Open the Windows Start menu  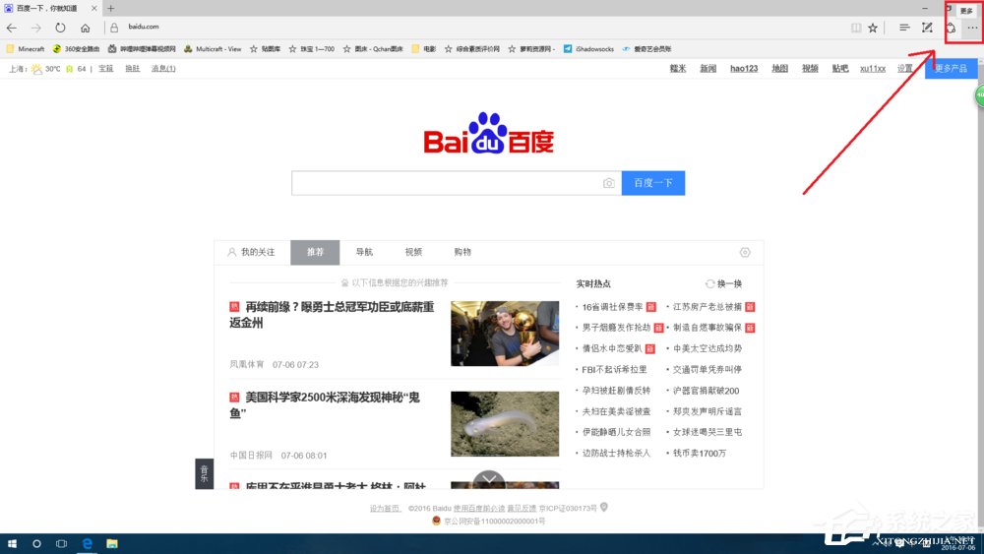coord(12,543)
